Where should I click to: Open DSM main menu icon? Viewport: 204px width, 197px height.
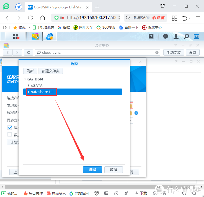[16, 36]
